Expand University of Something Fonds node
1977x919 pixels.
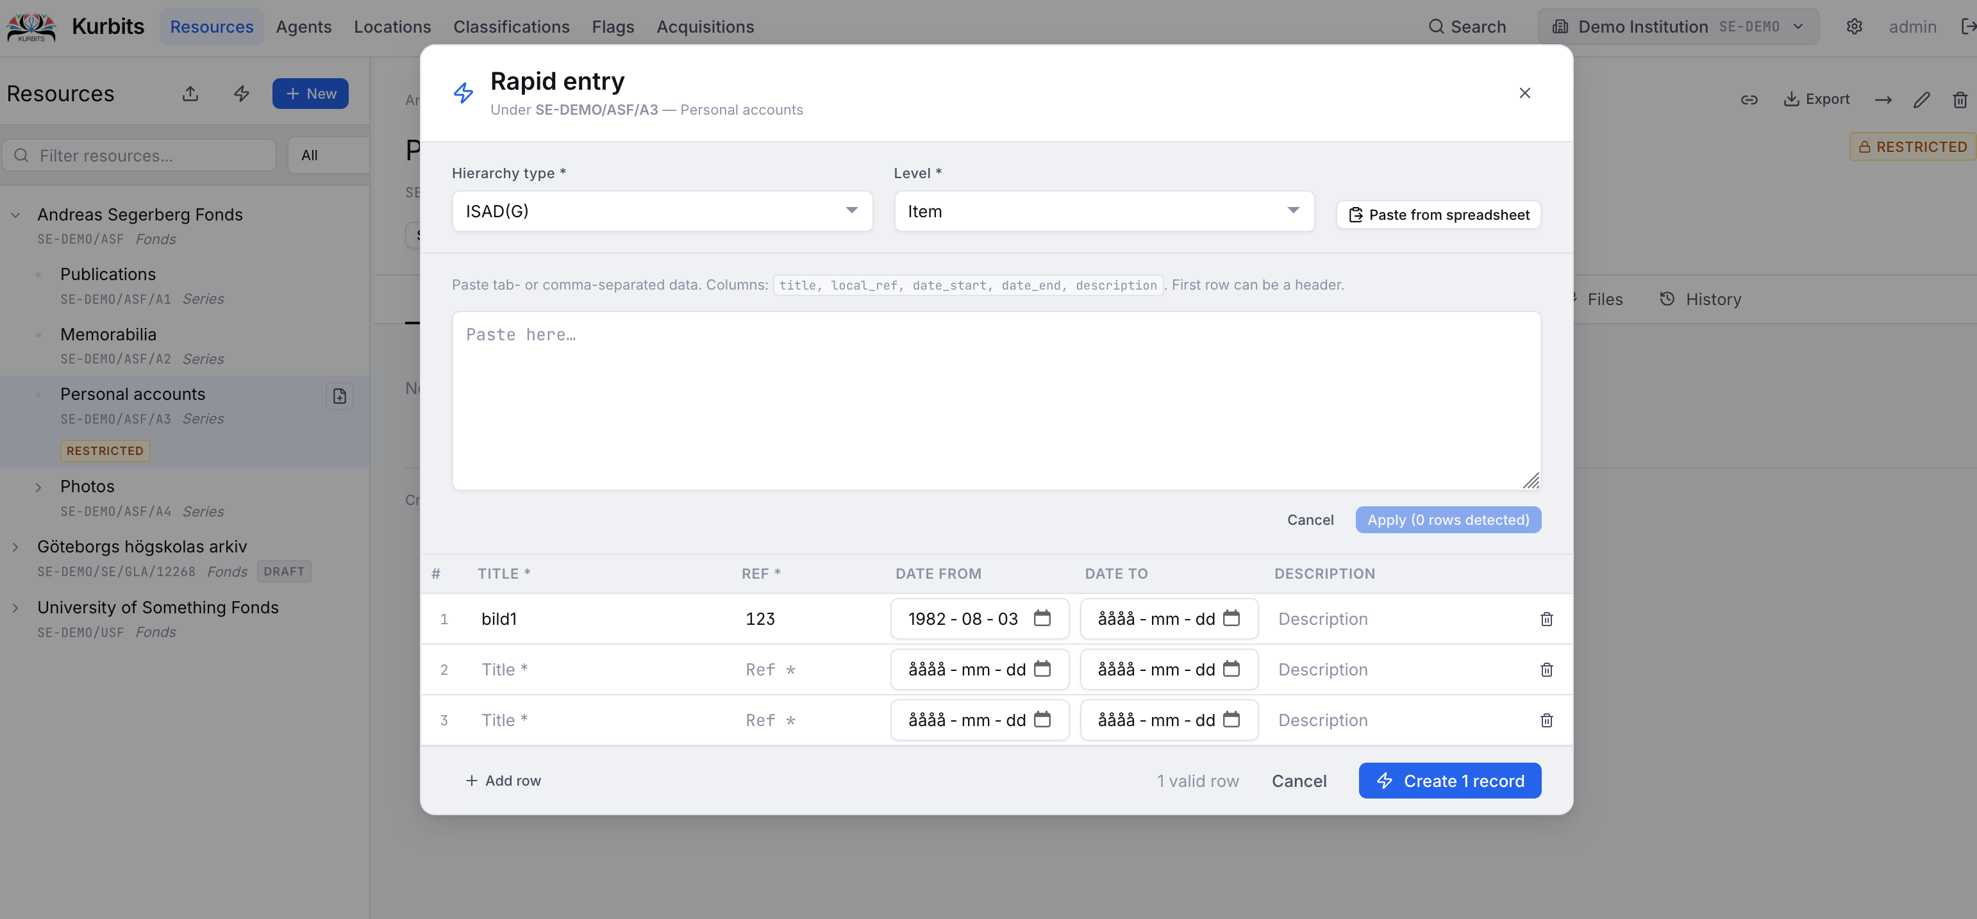point(15,608)
